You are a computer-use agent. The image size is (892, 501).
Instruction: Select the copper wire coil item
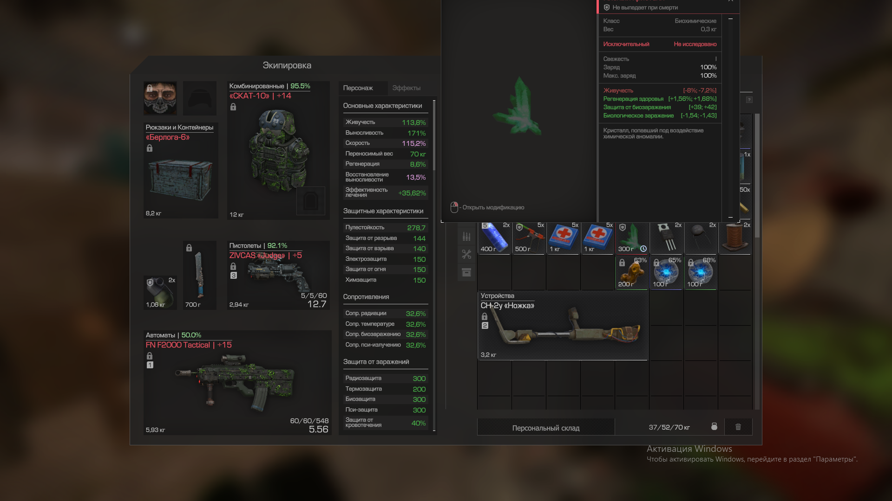(x=735, y=238)
